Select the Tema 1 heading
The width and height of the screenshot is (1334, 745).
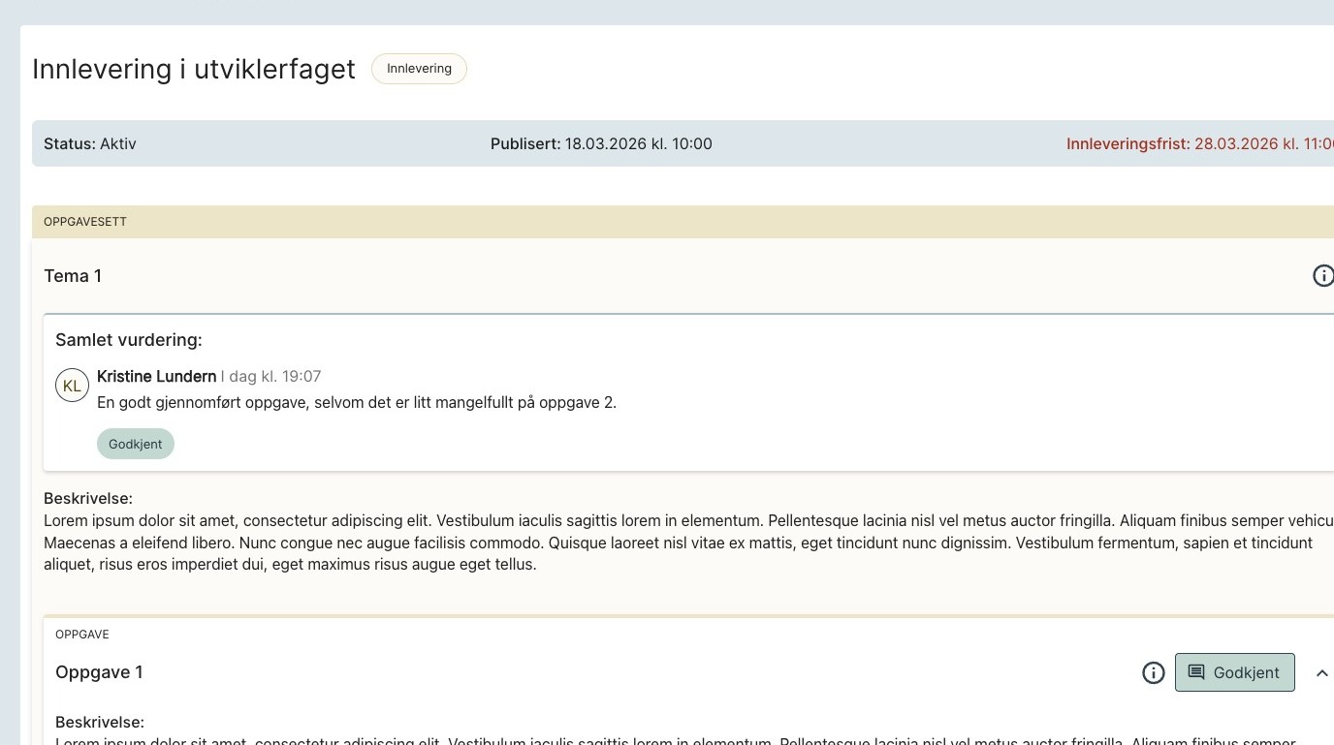[x=73, y=276]
